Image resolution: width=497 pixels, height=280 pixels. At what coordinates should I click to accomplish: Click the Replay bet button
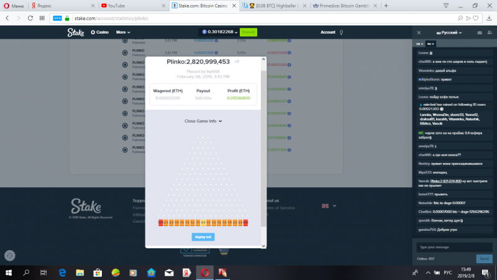coord(203,237)
